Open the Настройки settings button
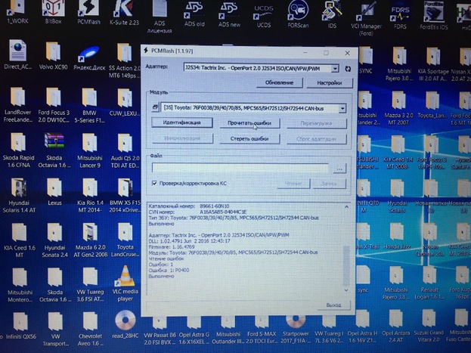This screenshot has height=353, width=471. pyautogui.click(x=329, y=82)
